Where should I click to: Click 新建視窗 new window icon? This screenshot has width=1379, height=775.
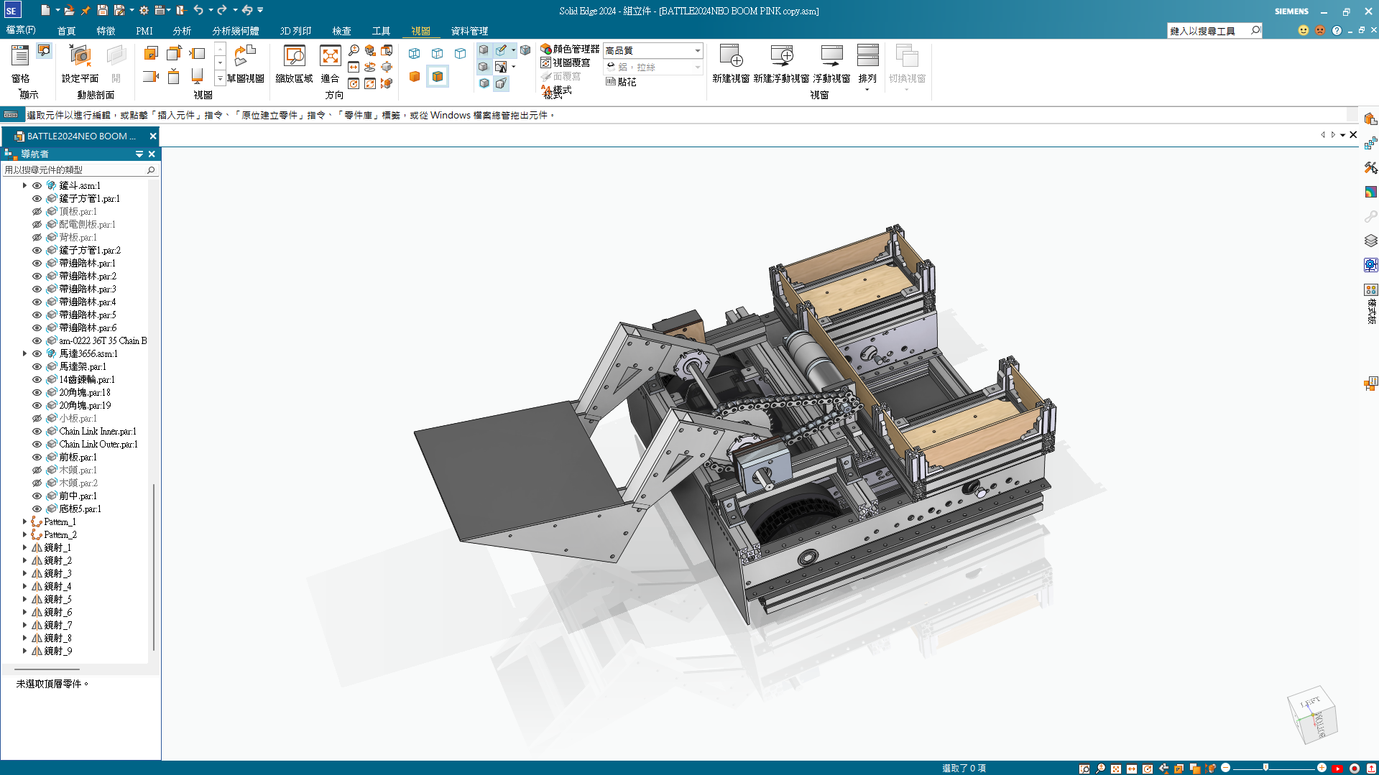tap(731, 56)
